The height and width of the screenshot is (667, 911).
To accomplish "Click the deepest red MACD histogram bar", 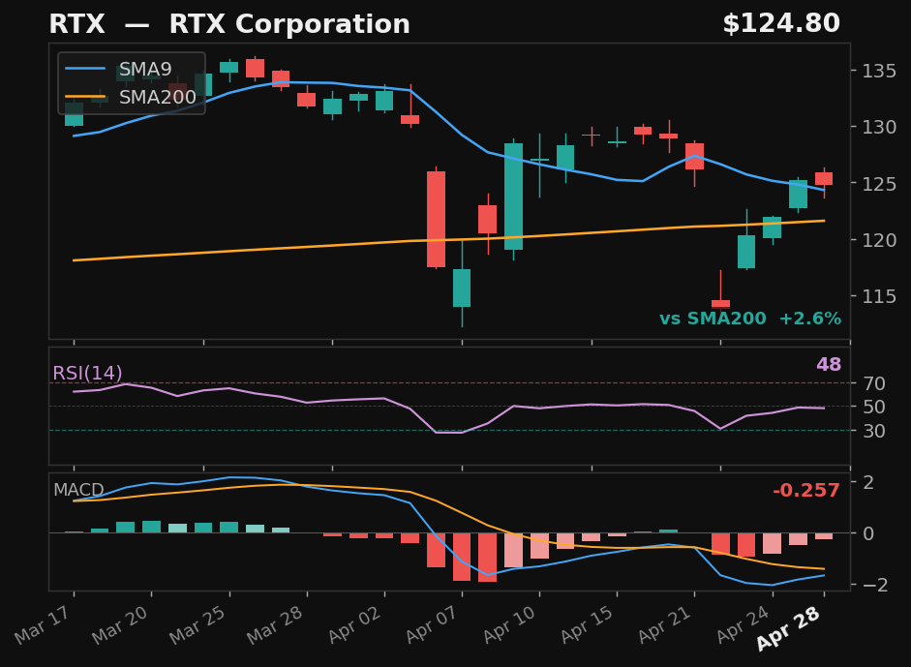I will [488, 558].
